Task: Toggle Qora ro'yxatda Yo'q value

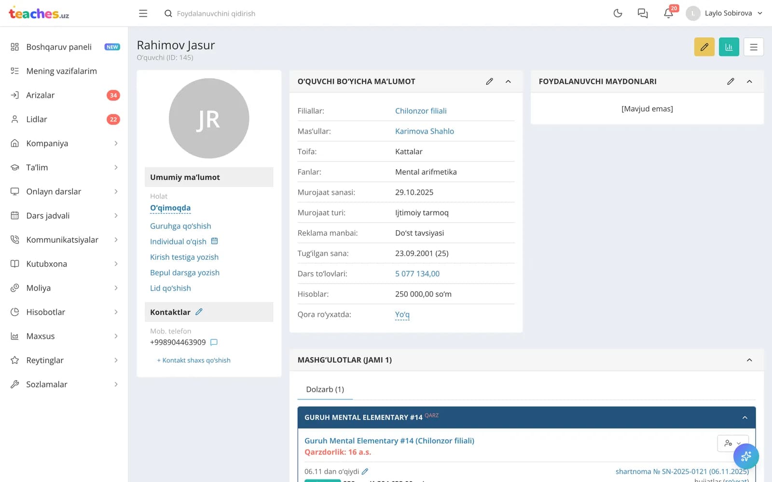Action: coord(402,314)
